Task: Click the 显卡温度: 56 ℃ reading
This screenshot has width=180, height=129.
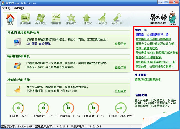Action: 43,116
